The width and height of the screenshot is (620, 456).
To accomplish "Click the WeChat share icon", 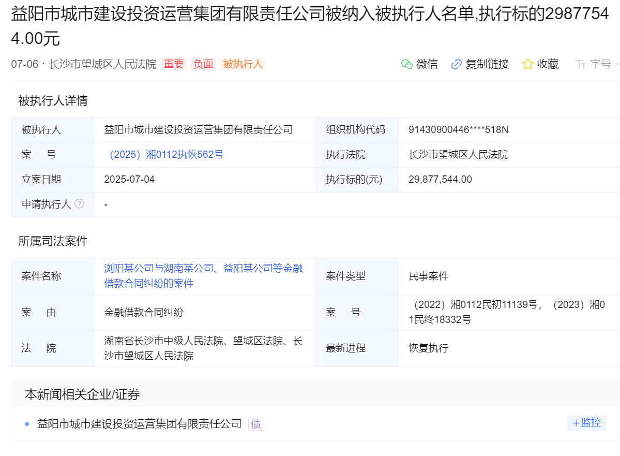I will (406, 64).
